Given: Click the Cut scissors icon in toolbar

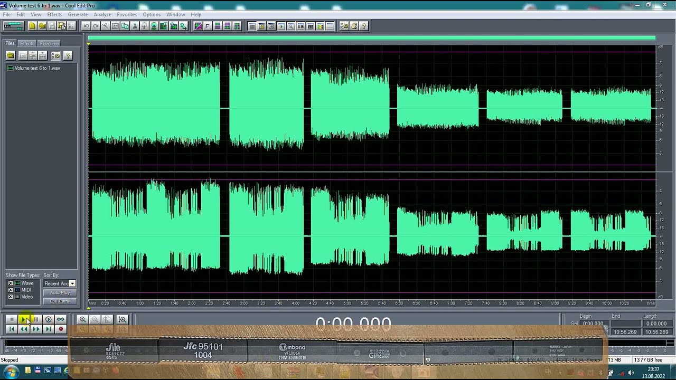Looking at the screenshot, I should 135,26.
